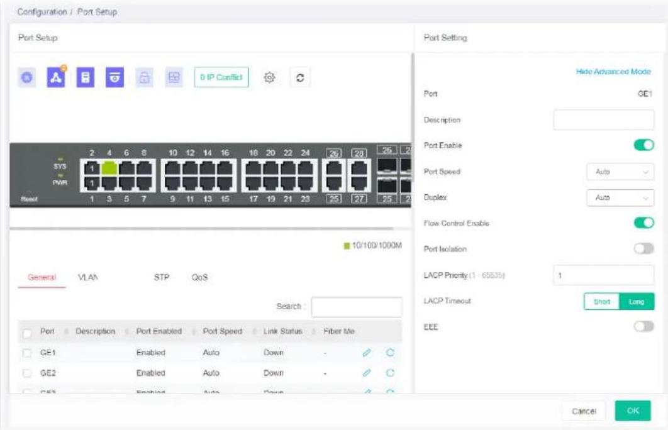
Task: Click the 0 IP Conflict button
Action: (221, 77)
